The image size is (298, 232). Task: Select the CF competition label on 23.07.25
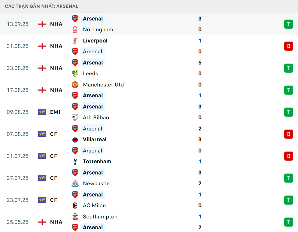[x=53, y=200]
